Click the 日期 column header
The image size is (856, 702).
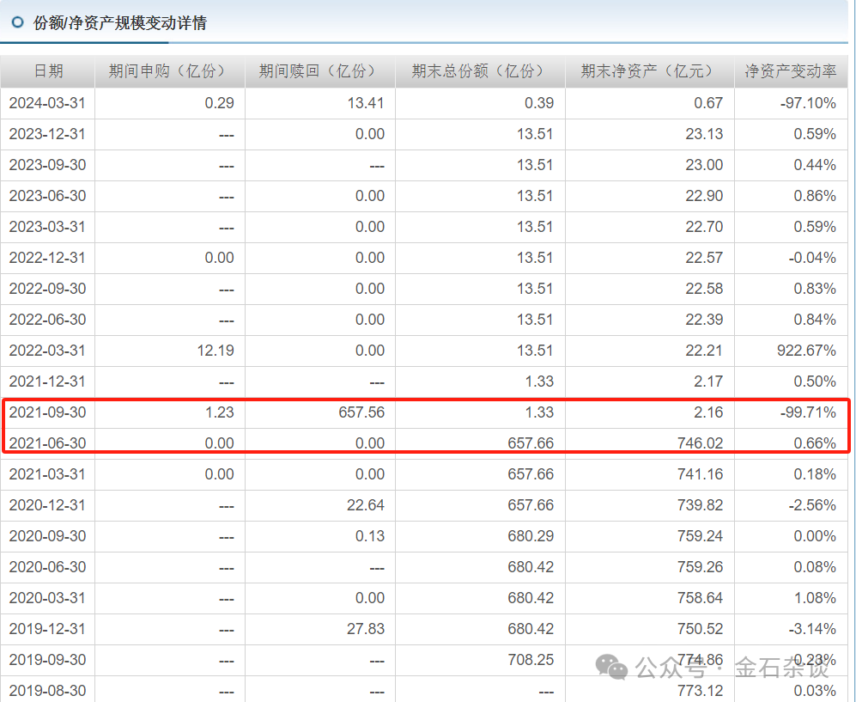click(48, 71)
